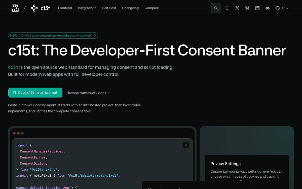Screen dimensions: 302x189
Task: Copy code snippet with clipboard icon
Action: 186,145
